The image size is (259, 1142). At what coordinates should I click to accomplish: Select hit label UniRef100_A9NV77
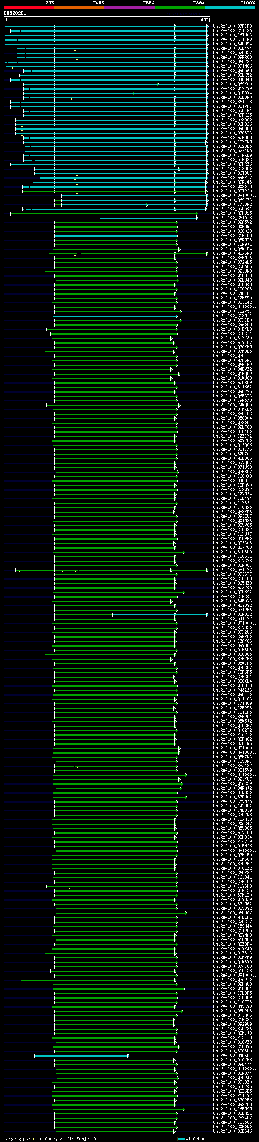point(232,178)
